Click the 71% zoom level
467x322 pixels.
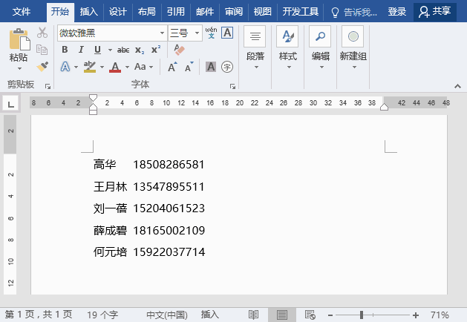(440, 315)
